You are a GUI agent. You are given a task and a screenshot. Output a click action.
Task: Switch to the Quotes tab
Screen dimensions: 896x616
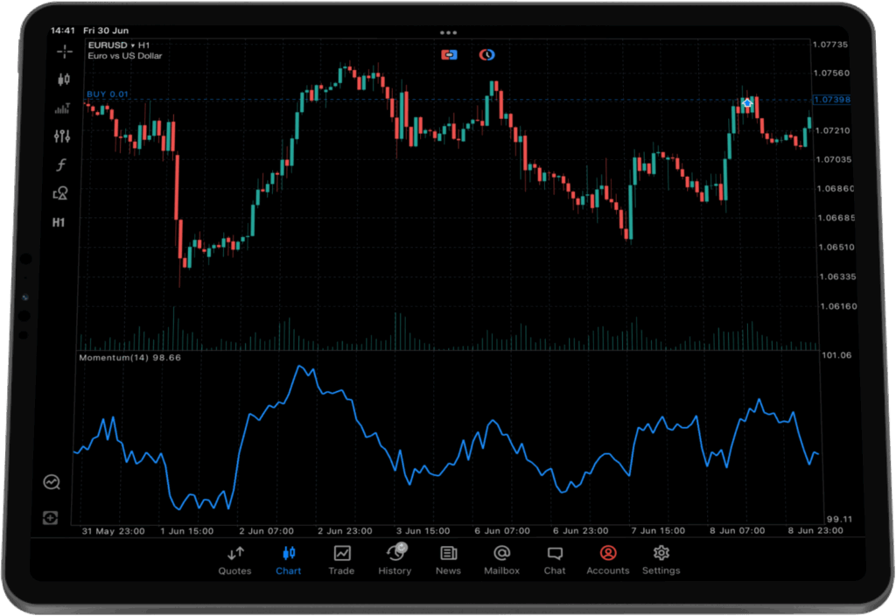[234, 561]
